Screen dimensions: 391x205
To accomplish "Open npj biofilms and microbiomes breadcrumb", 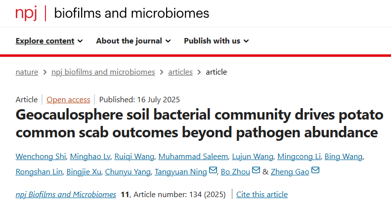I will pyautogui.click(x=103, y=72).
